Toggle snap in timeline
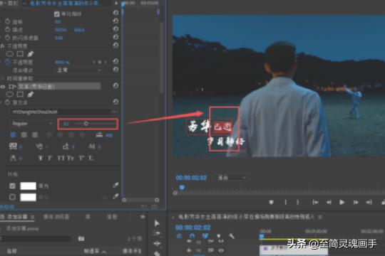Image resolution: width=385 pixels, height=256 pixels. pos(192,235)
